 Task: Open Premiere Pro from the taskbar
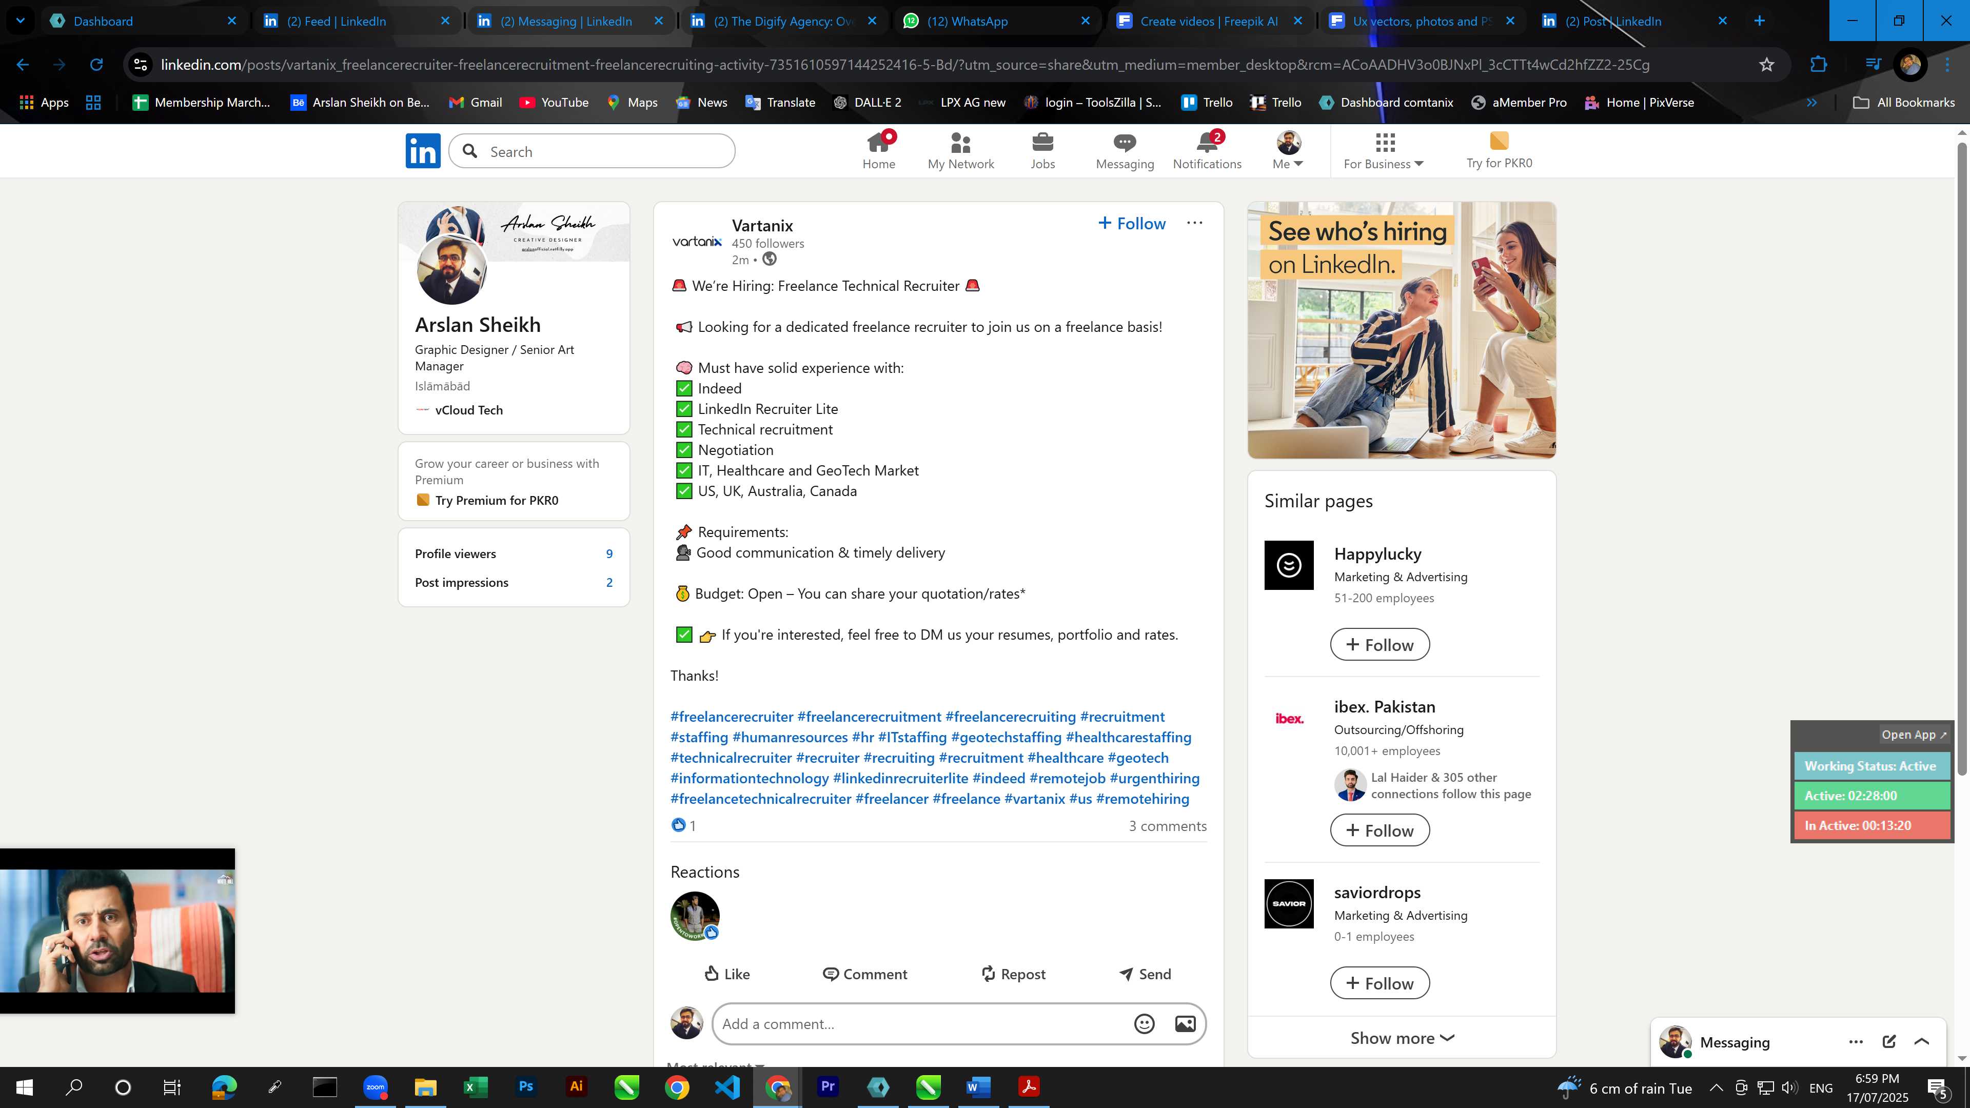pyautogui.click(x=828, y=1086)
